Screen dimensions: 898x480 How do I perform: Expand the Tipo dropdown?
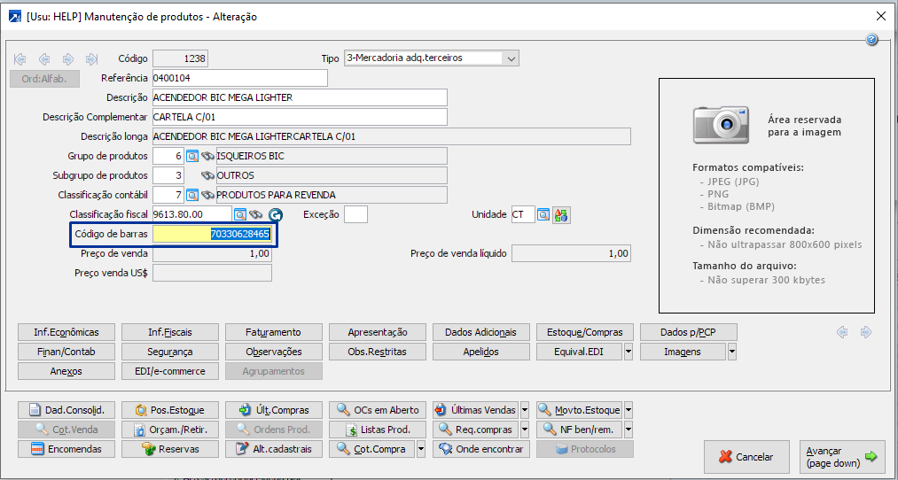(x=511, y=58)
